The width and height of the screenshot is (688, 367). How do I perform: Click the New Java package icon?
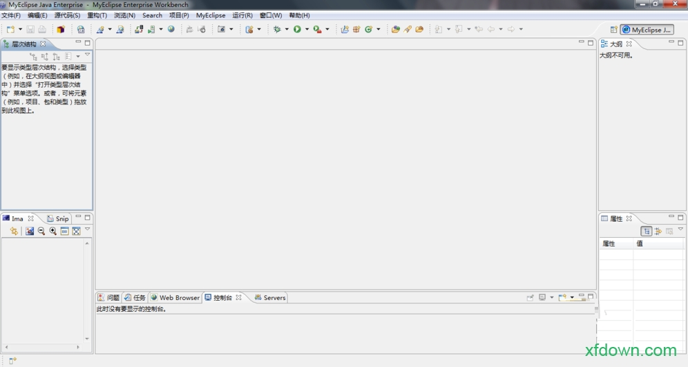[x=356, y=30]
